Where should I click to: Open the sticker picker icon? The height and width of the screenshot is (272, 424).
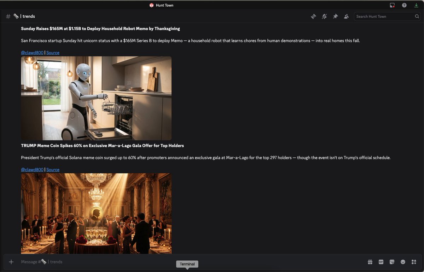(x=392, y=262)
